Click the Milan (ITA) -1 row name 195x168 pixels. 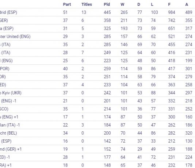[x=10, y=125]
